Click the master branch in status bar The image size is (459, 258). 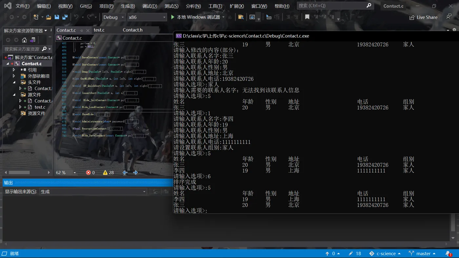[422, 253]
